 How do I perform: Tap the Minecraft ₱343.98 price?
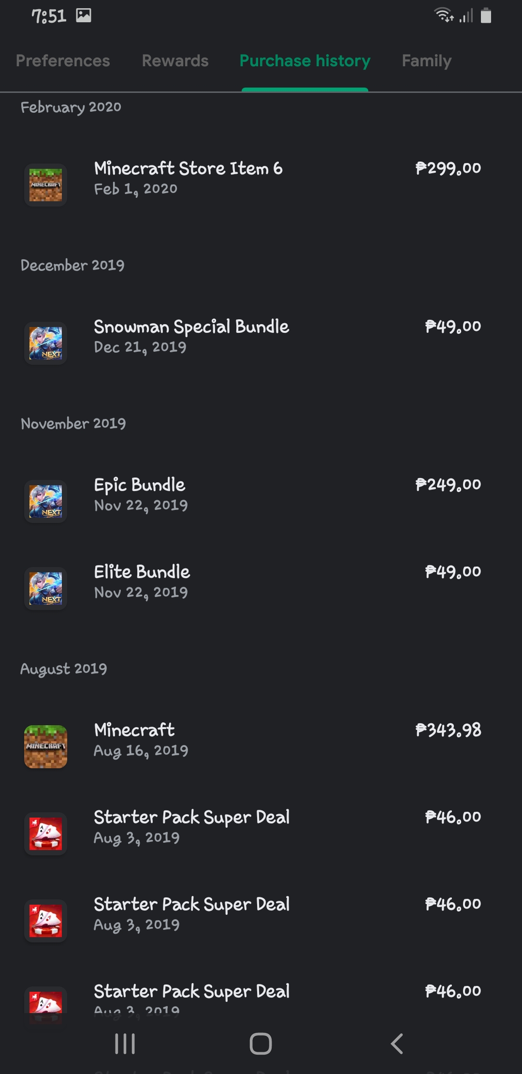coord(448,730)
